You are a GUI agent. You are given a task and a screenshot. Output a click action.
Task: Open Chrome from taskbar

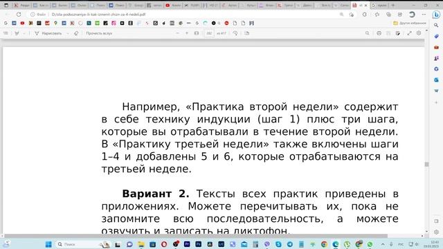click(x=324, y=244)
